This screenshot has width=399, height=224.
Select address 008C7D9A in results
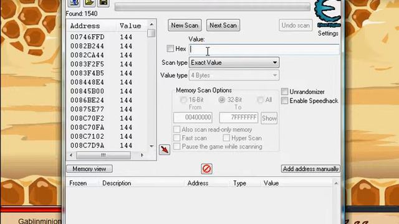pos(87,146)
